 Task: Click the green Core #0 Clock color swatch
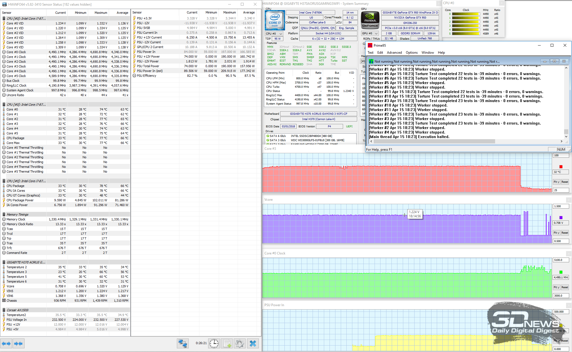(561, 272)
